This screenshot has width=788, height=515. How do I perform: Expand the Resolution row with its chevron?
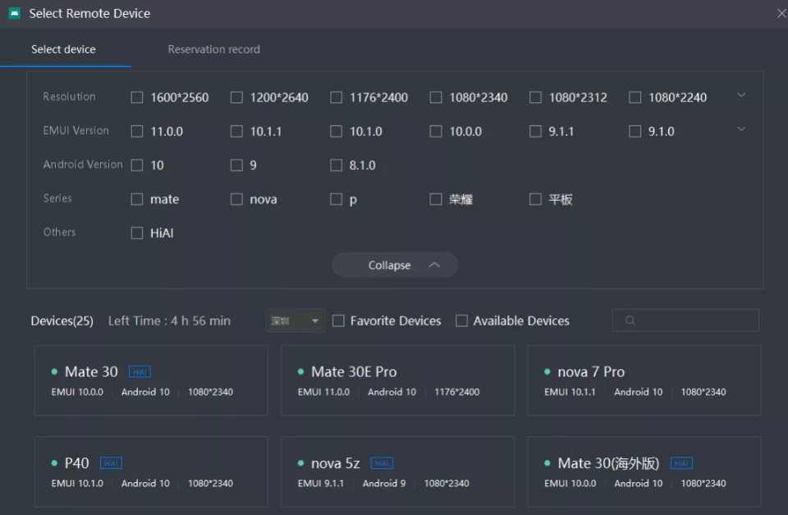click(x=741, y=95)
